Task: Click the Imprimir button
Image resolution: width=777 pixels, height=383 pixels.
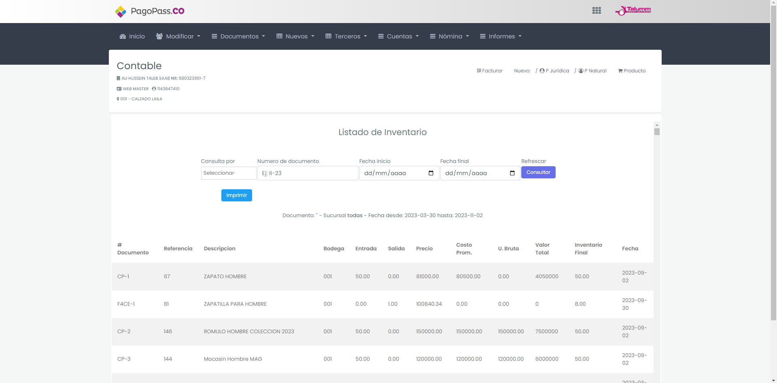Action: (236, 195)
